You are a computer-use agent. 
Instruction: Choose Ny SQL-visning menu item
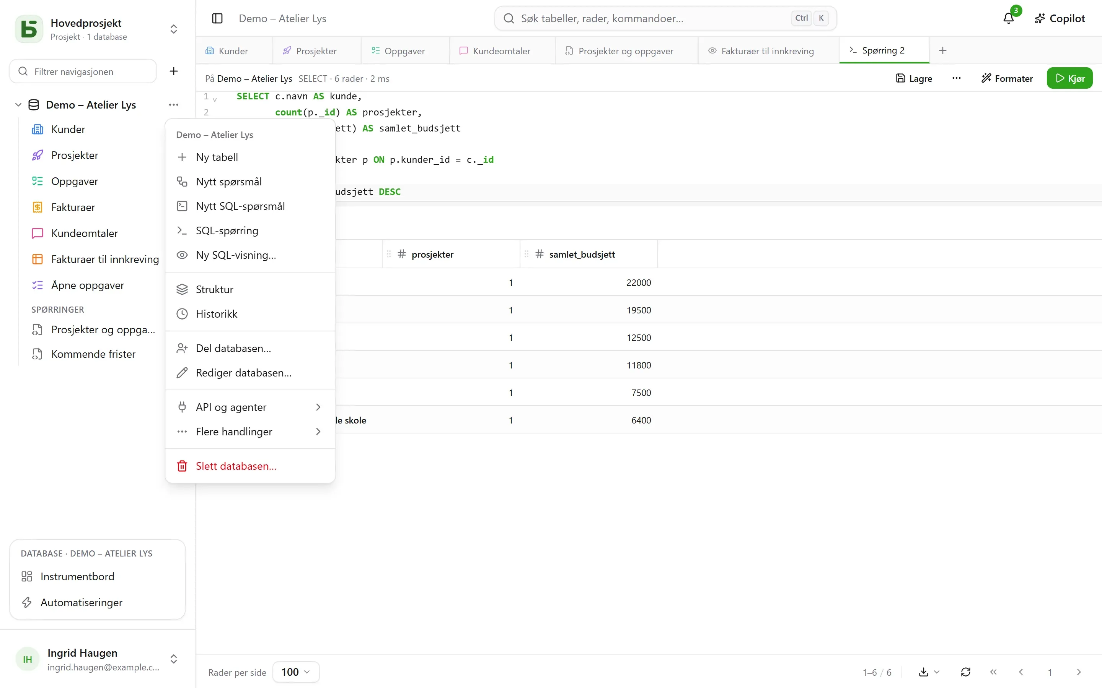(x=250, y=255)
